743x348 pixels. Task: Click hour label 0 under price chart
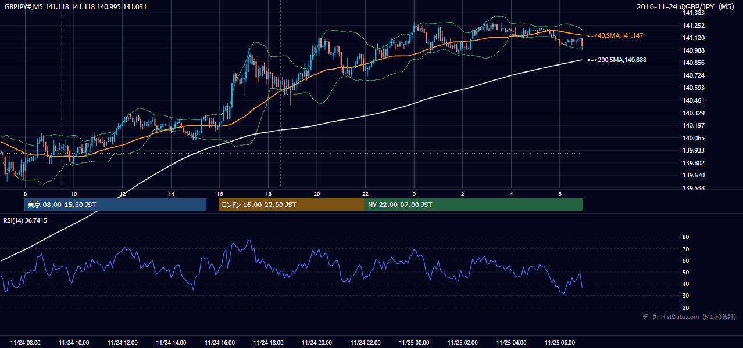414,194
